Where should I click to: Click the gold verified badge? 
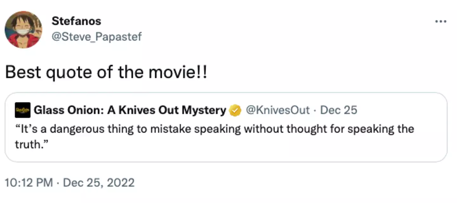pos(235,111)
